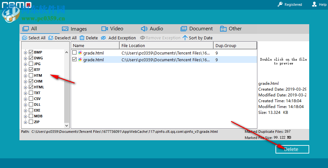Uncheck the HTML file type checkbox

tap(31, 87)
